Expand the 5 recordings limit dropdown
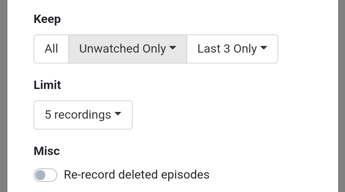The width and height of the screenshot is (345, 192). 83,115
